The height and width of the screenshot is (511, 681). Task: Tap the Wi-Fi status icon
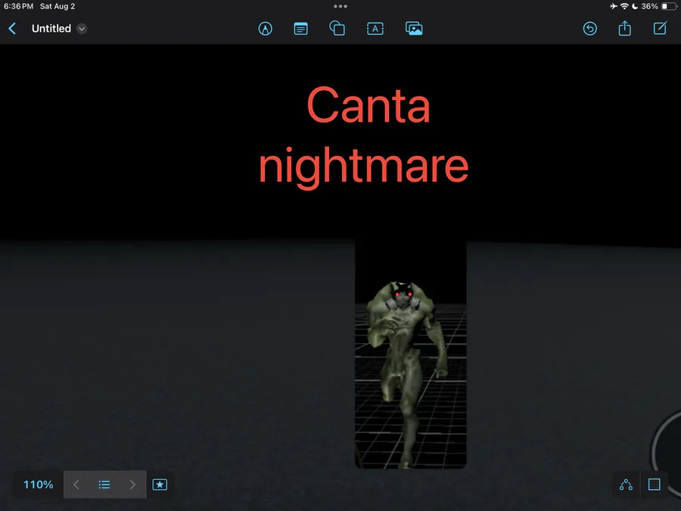[x=624, y=6]
